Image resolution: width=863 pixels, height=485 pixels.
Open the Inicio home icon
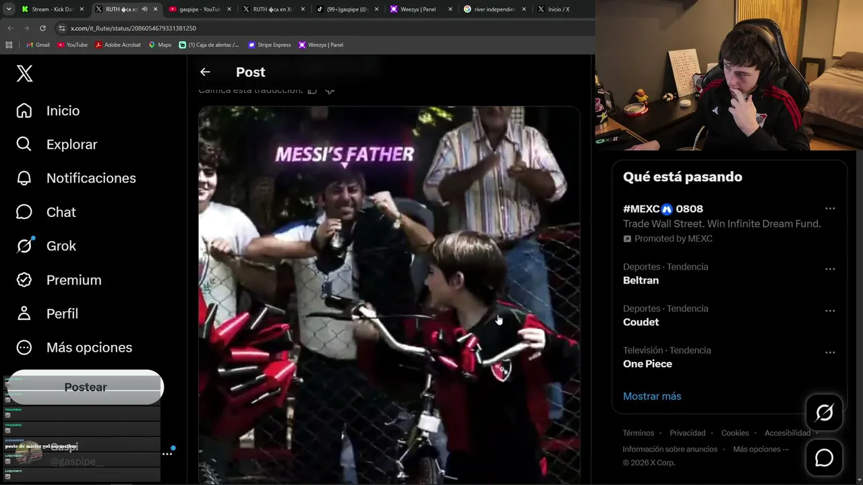[x=24, y=110]
